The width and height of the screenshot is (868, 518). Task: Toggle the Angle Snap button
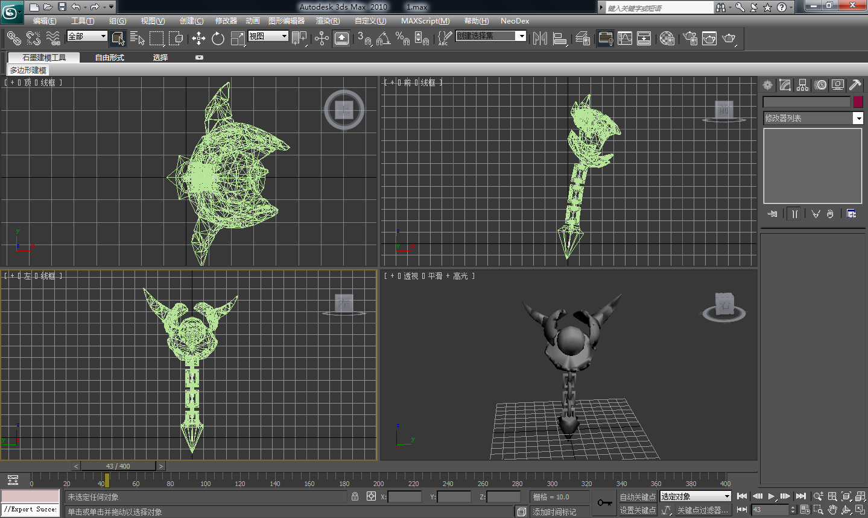383,38
